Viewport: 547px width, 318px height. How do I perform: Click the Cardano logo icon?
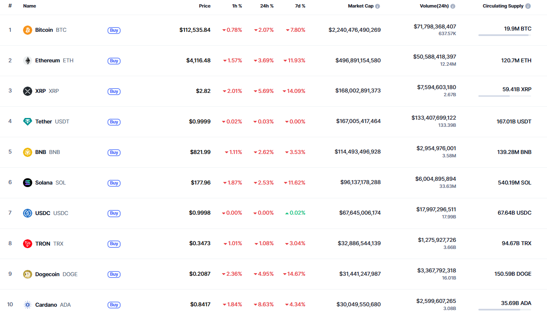pos(28,305)
